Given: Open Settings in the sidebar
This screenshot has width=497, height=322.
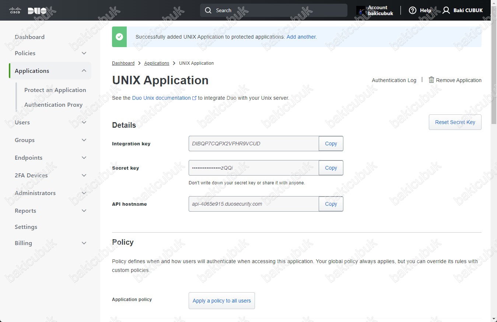Looking at the screenshot, I should pos(26,227).
